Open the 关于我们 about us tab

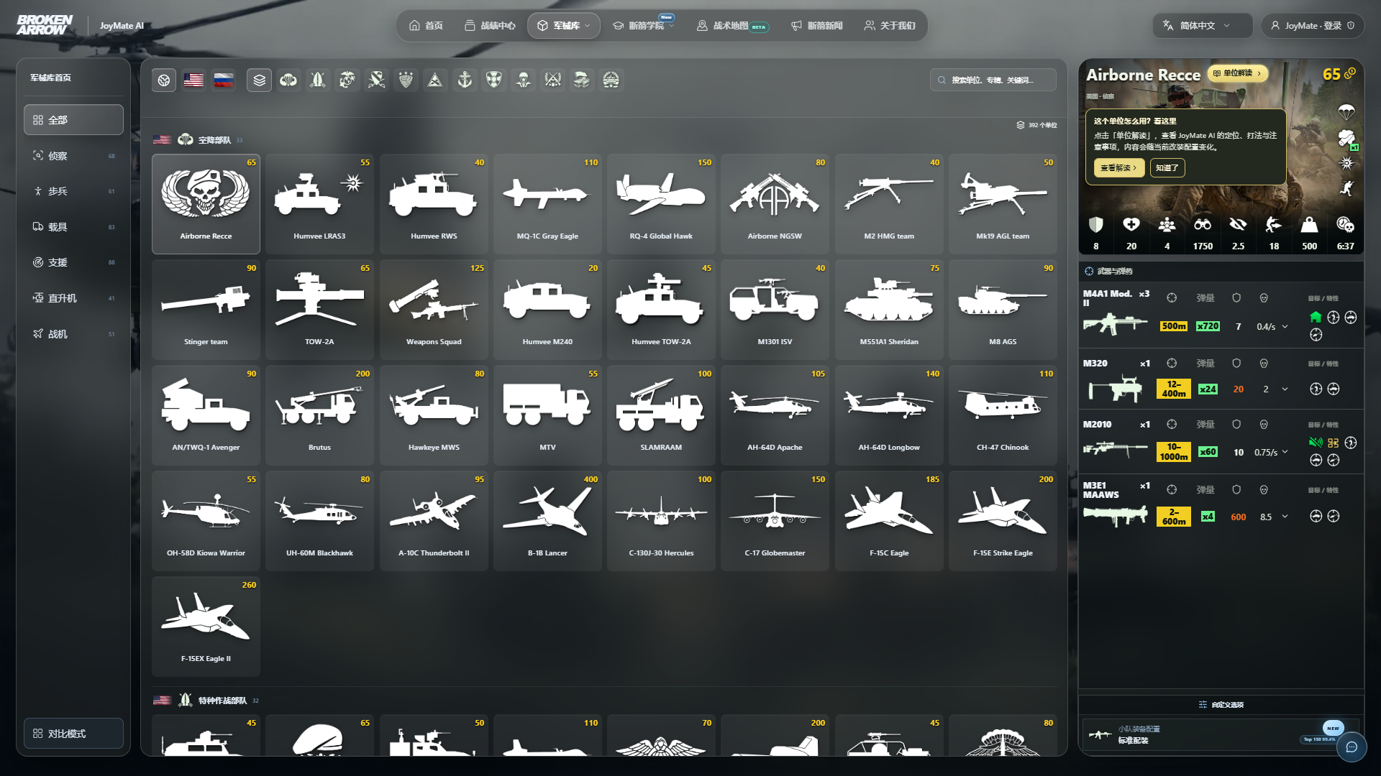[x=890, y=26]
